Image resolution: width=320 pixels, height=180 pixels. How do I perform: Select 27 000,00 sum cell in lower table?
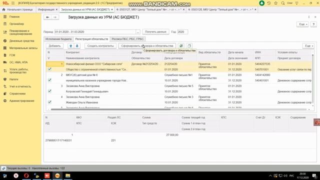[172, 135]
